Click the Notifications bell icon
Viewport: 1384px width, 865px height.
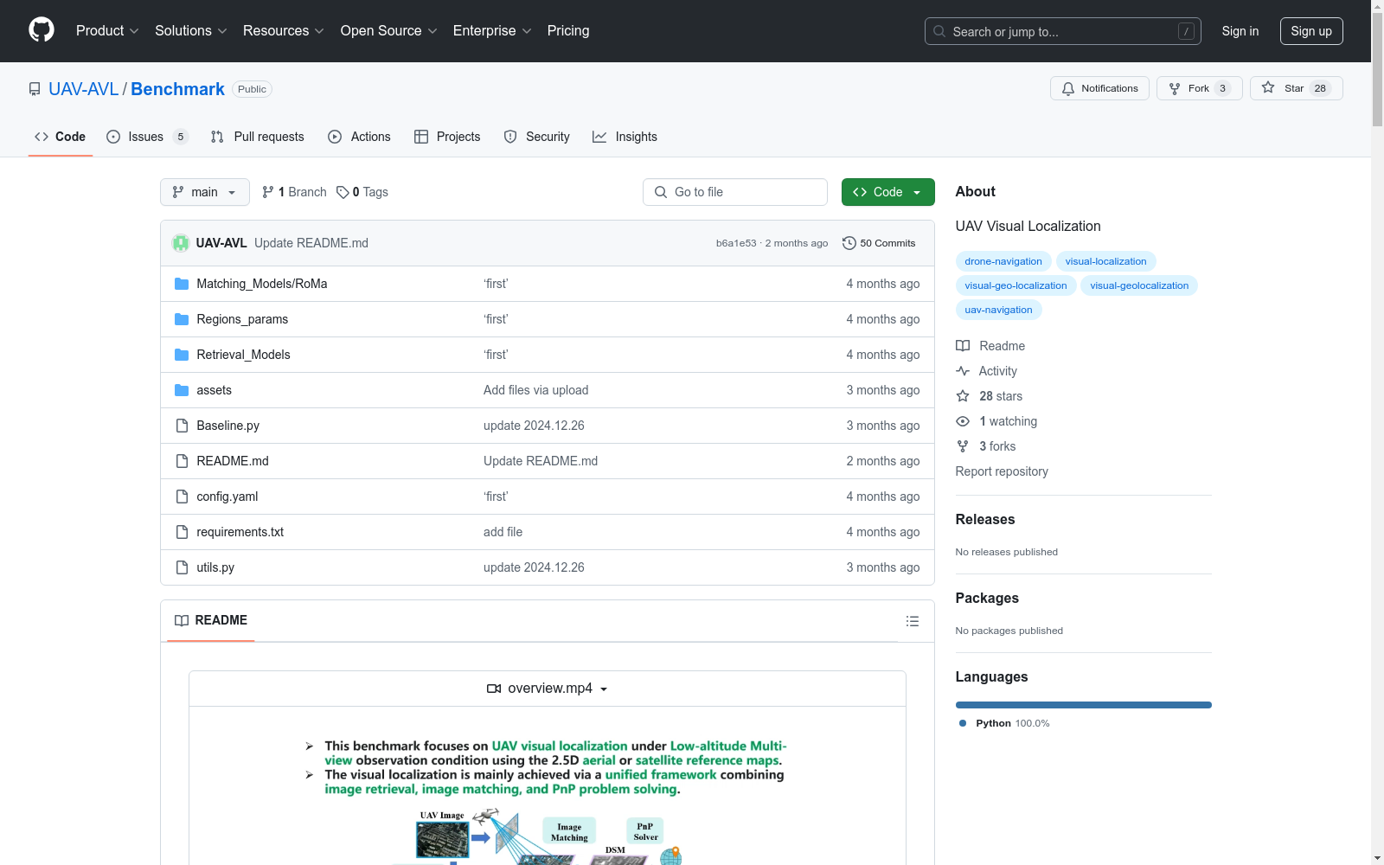[x=1068, y=88]
